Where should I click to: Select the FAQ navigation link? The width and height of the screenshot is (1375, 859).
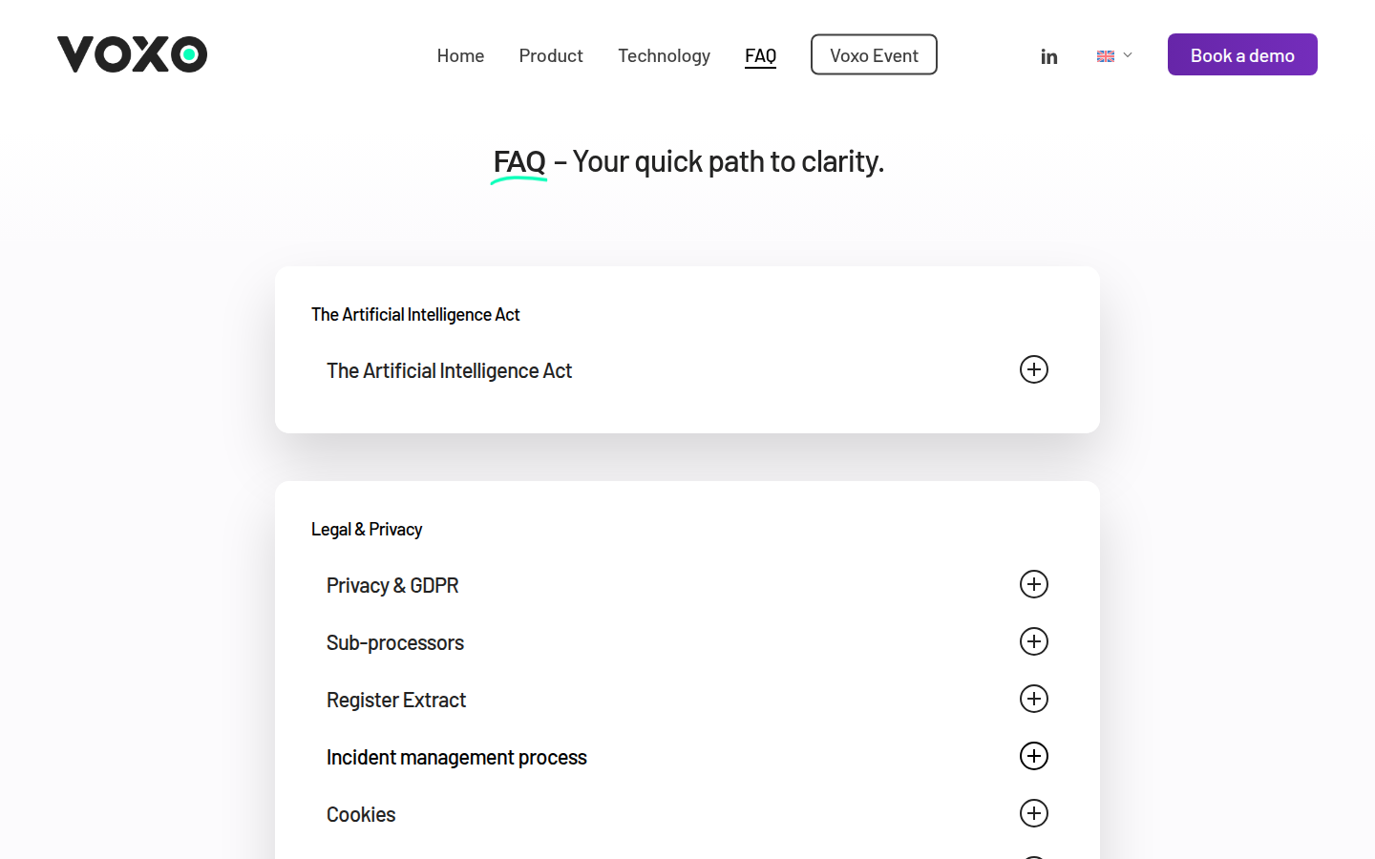click(x=760, y=55)
